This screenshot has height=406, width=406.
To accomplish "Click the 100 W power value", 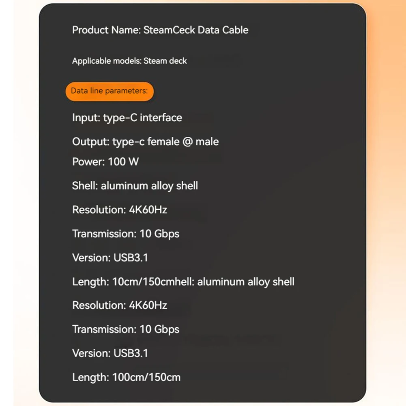I will coord(123,162).
